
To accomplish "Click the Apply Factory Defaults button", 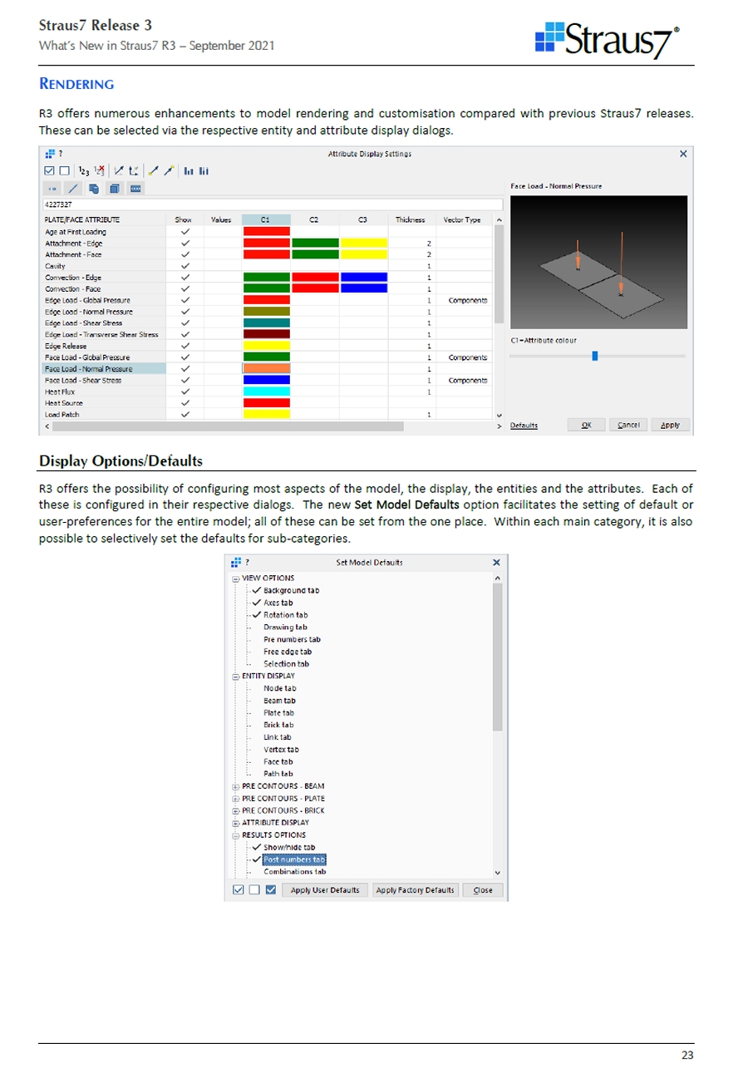I will pos(415,889).
